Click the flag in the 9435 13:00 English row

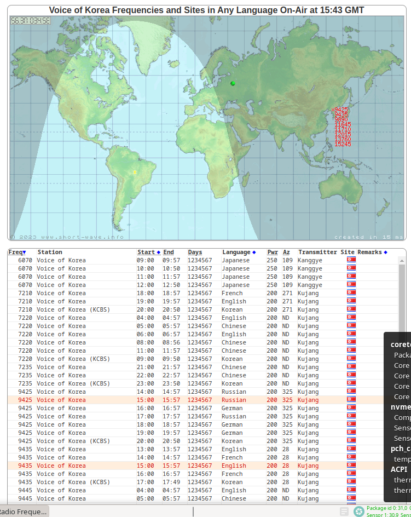coord(351,449)
